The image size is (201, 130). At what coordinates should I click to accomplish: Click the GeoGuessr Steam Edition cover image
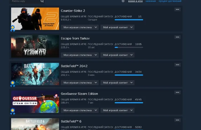(x=35, y=101)
